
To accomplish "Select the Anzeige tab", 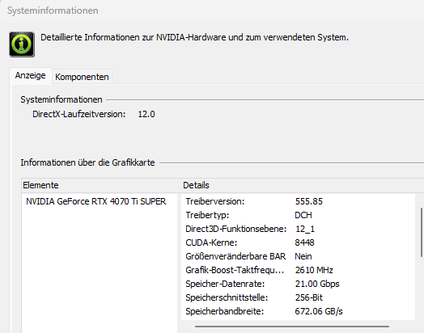I will [30, 75].
